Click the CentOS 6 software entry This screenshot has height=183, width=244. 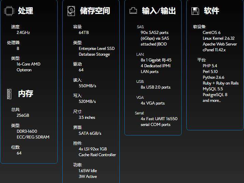211,33
